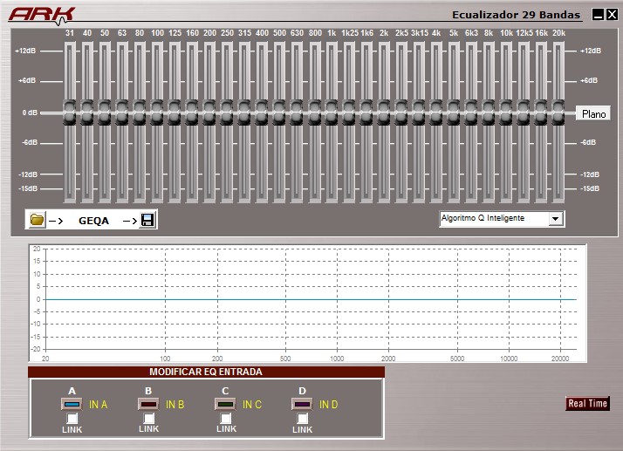
Task: Click the 20k band slider knob
Action: click(x=558, y=113)
